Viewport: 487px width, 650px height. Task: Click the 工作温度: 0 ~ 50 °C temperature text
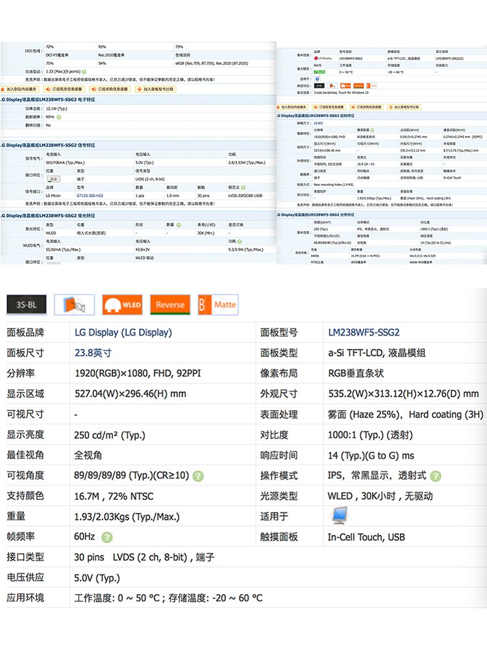click(117, 598)
